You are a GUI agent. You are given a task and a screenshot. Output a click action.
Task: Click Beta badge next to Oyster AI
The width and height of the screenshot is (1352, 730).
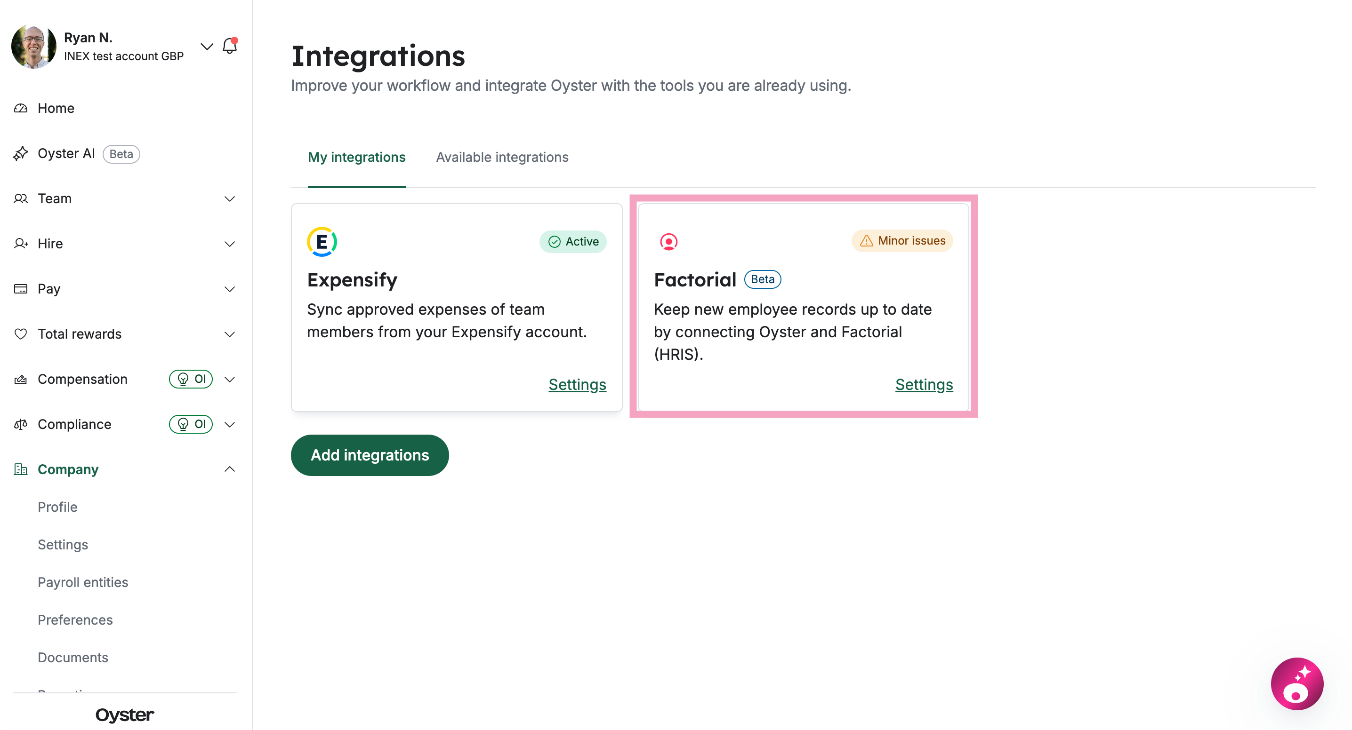(121, 154)
